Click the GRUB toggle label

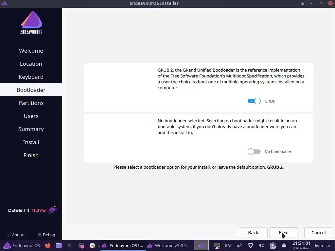tap(270, 101)
